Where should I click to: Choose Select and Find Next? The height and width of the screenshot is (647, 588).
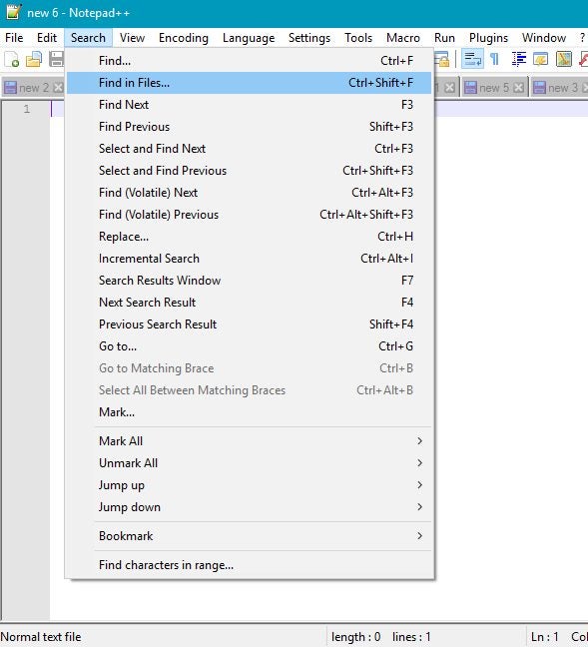click(249, 149)
